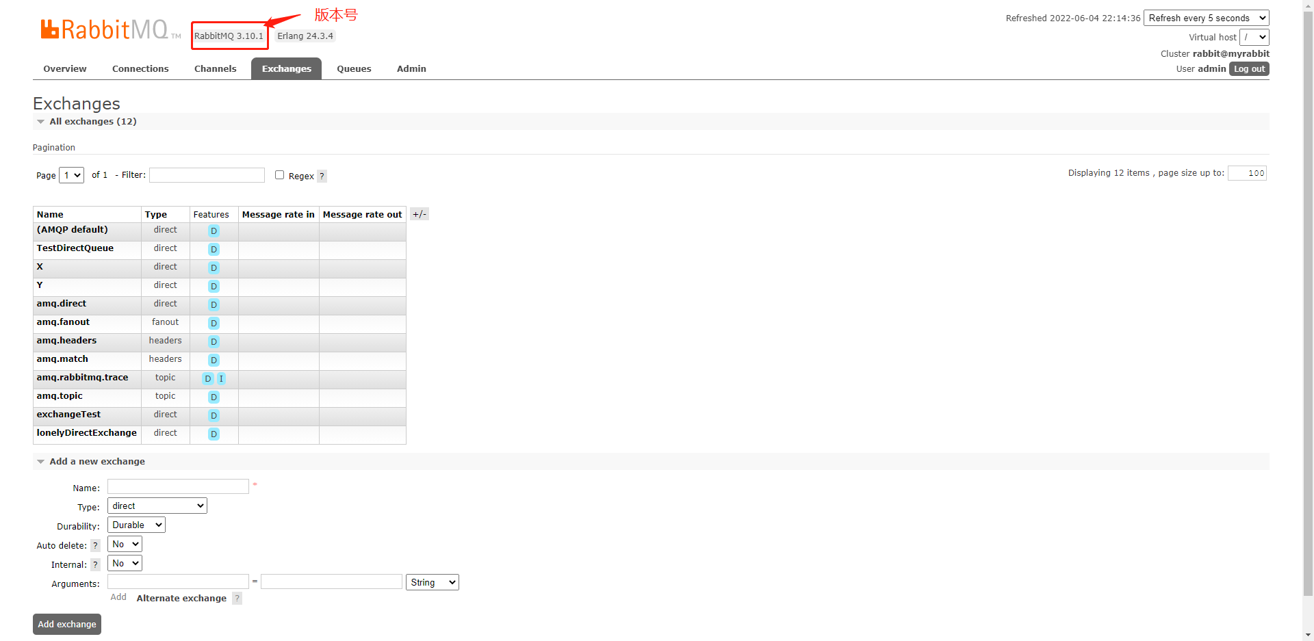Open the argument String type dropdown

pos(433,583)
